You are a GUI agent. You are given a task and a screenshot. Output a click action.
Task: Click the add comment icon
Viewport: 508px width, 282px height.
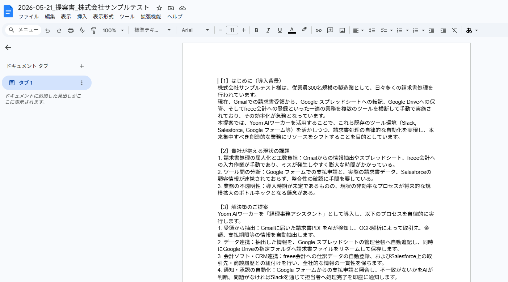click(x=330, y=30)
